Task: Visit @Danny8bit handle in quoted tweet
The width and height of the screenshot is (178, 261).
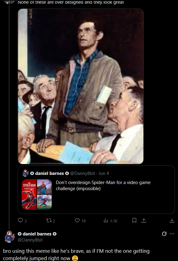Action: pyautogui.click(x=82, y=173)
